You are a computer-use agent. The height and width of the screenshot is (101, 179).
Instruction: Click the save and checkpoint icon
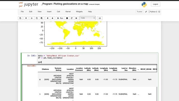(20, 18)
